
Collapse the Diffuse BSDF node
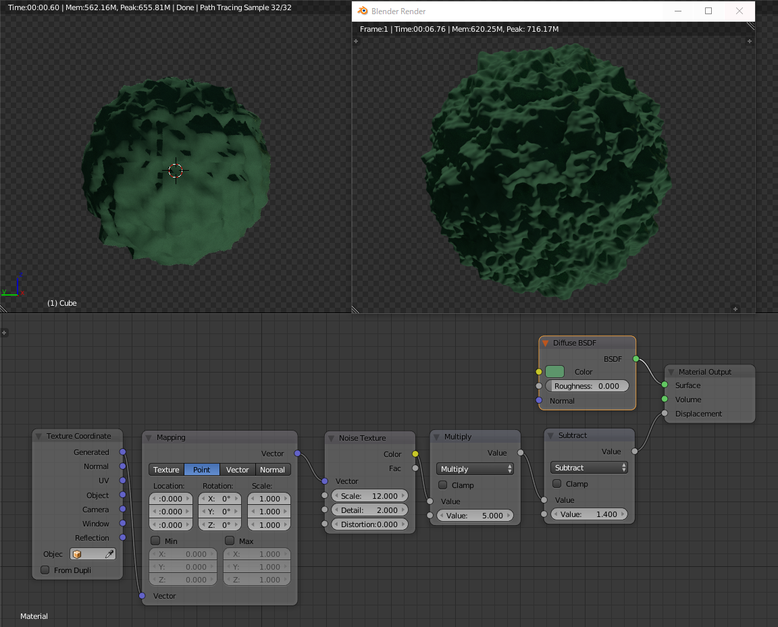point(546,343)
